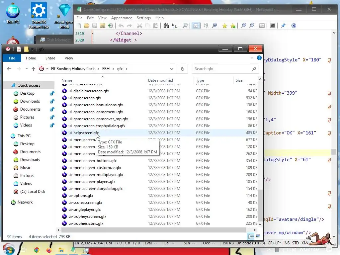Click the pushpin Always On Top icon
This screenshot has height=255, width=340.
[x=283, y=26]
